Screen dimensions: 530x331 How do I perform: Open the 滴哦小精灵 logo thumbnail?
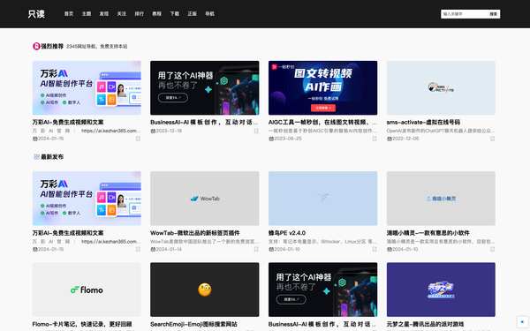point(441,199)
